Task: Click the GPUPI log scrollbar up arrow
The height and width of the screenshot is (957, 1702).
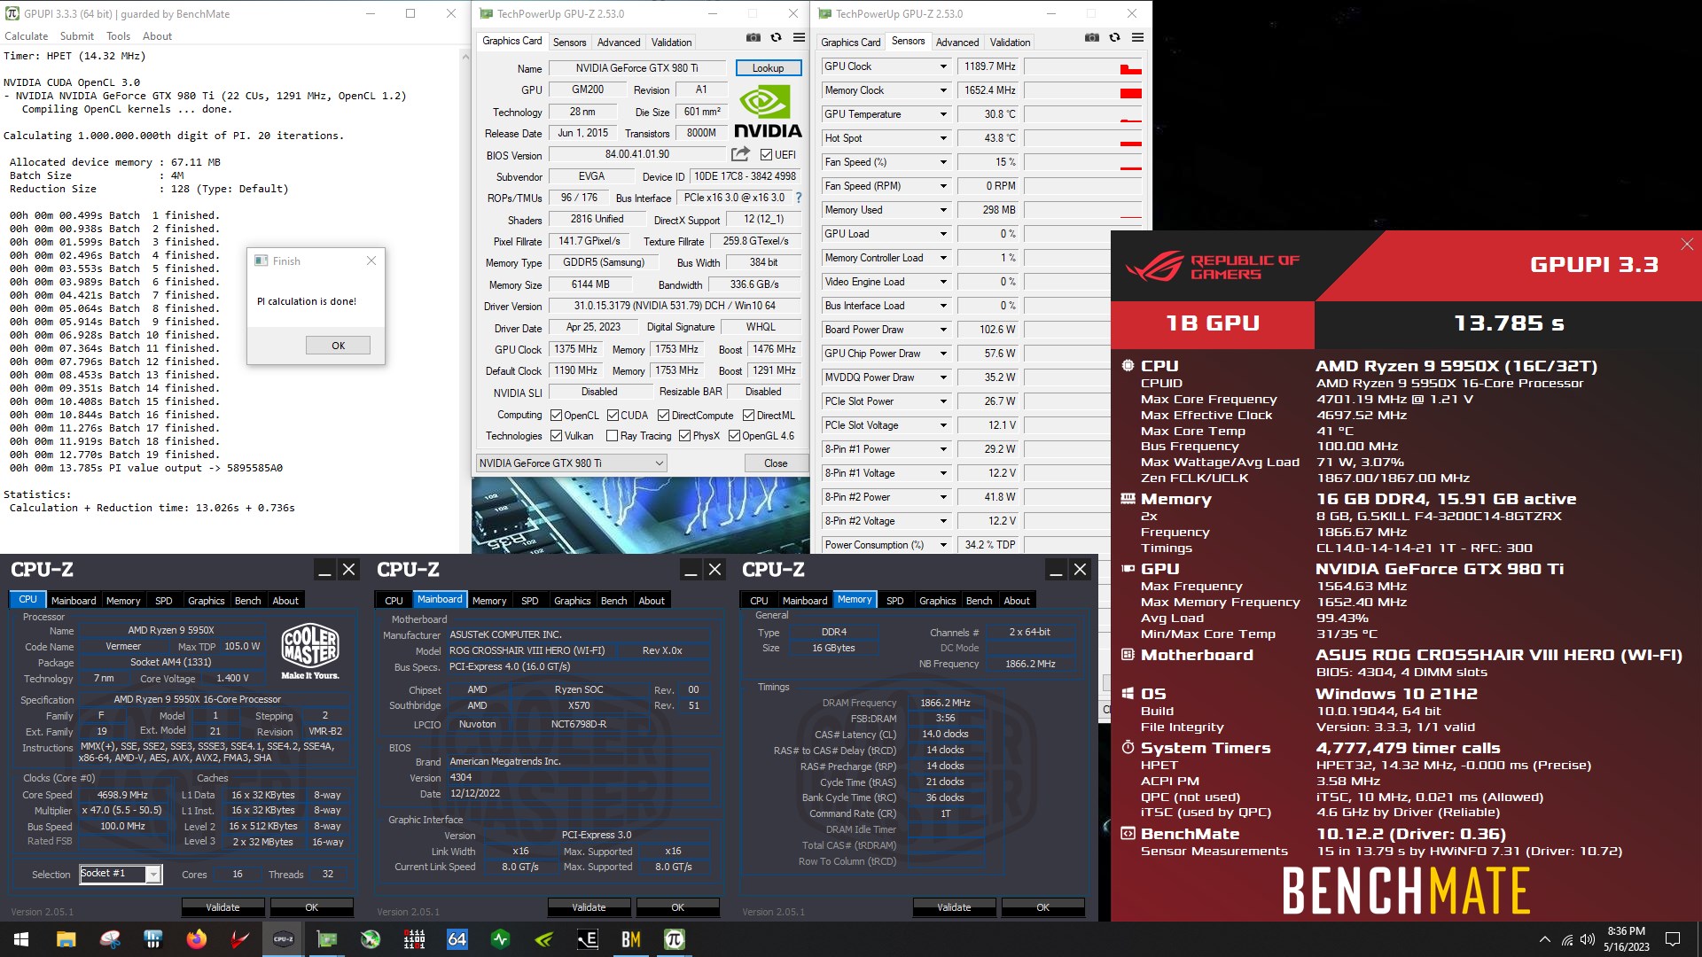Action: pyautogui.click(x=465, y=57)
